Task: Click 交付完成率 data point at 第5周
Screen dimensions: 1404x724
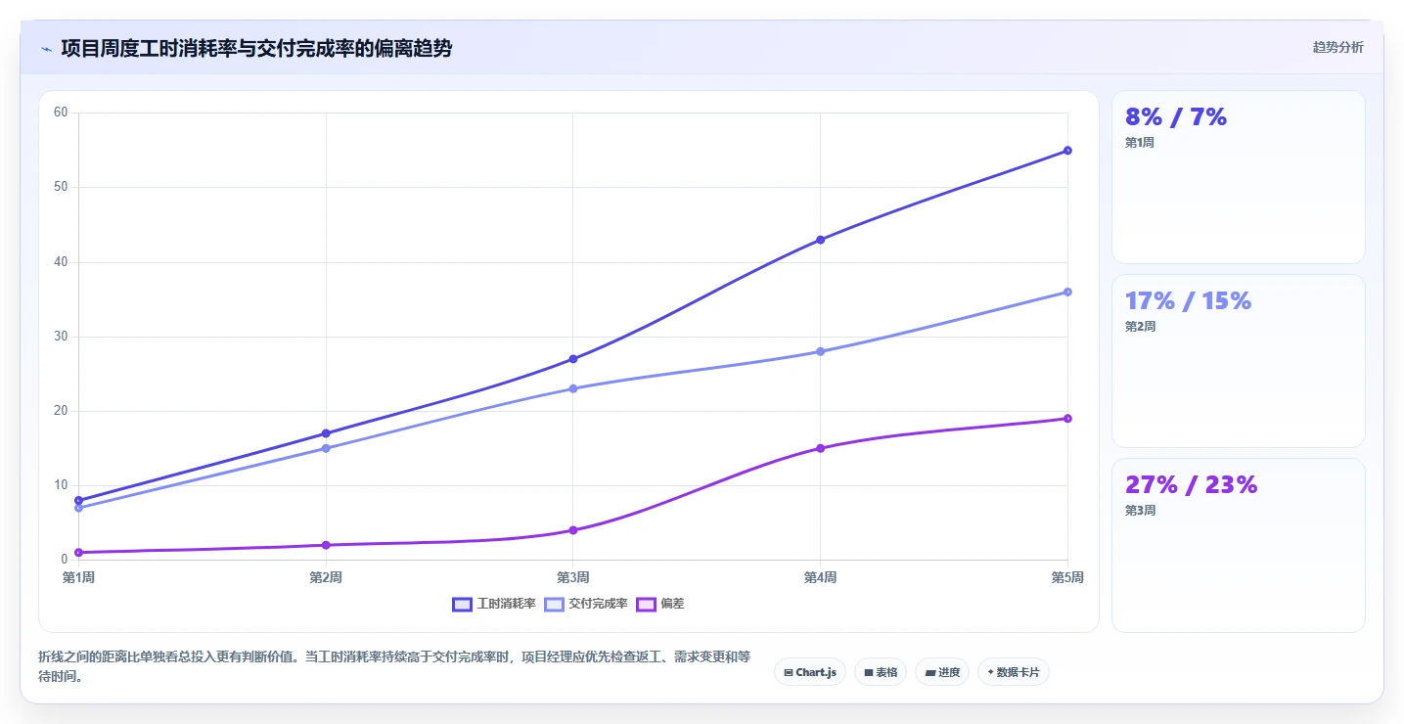Action: pyautogui.click(x=1067, y=292)
